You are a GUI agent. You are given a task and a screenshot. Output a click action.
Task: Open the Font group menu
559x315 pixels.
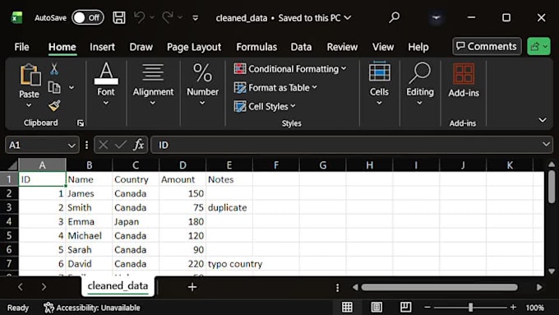pos(106,84)
